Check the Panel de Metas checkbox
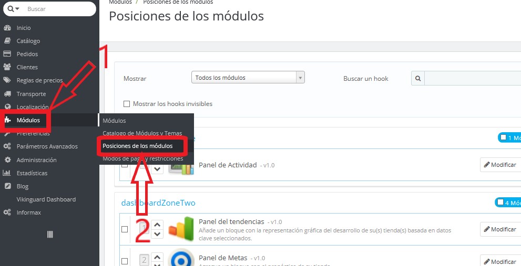Viewport: 521px width, 266px height. click(x=124, y=261)
